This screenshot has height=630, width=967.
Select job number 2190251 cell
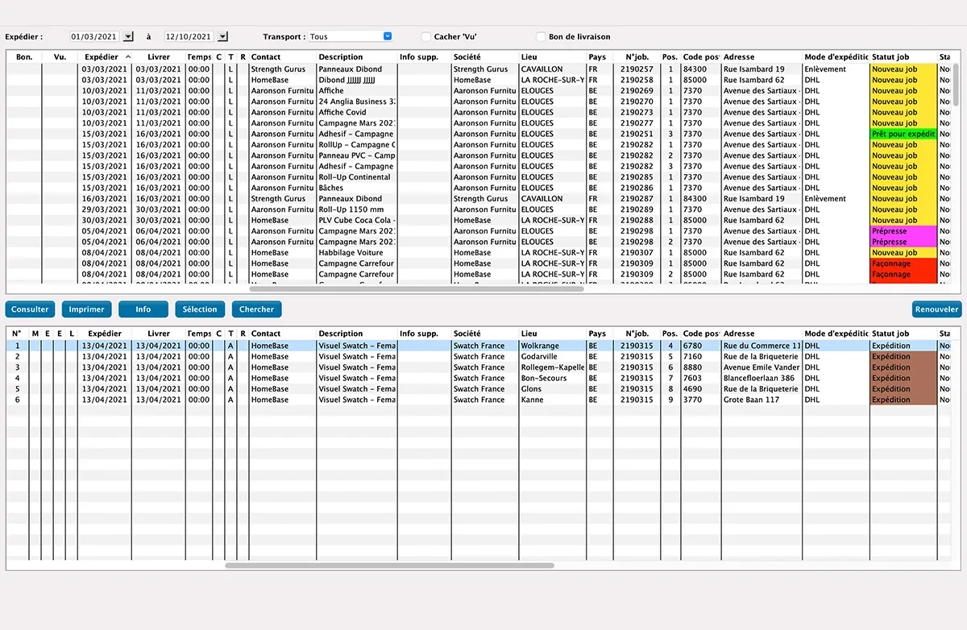pyautogui.click(x=637, y=134)
